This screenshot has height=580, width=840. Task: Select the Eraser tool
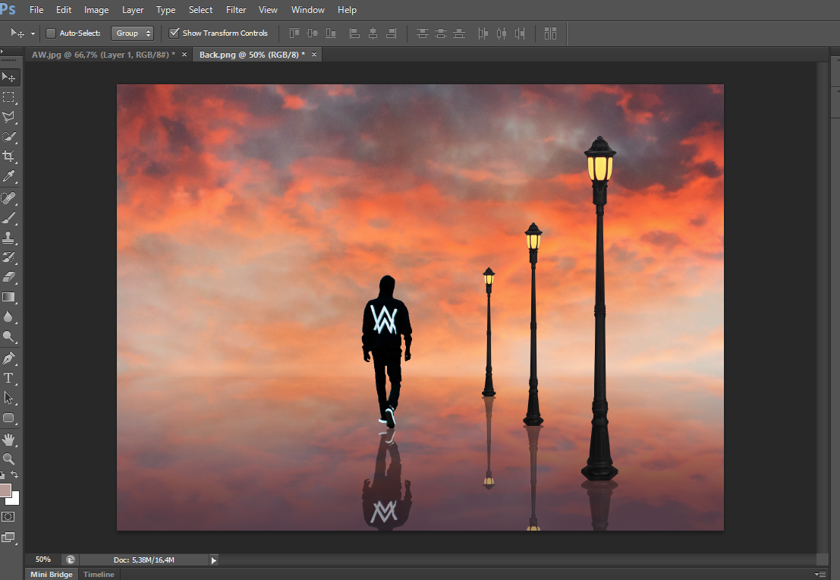8,277
